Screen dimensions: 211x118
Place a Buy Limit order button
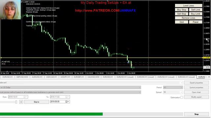point(196,14)
